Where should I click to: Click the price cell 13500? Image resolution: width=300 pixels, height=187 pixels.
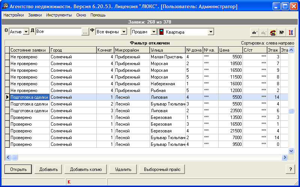(x=231, y=117)
